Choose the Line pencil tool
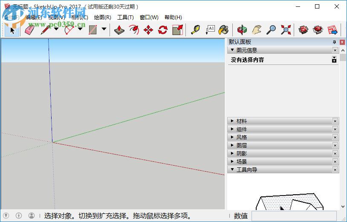The height and width of the screenshot is (222, 347). click(x=45, y=30)
